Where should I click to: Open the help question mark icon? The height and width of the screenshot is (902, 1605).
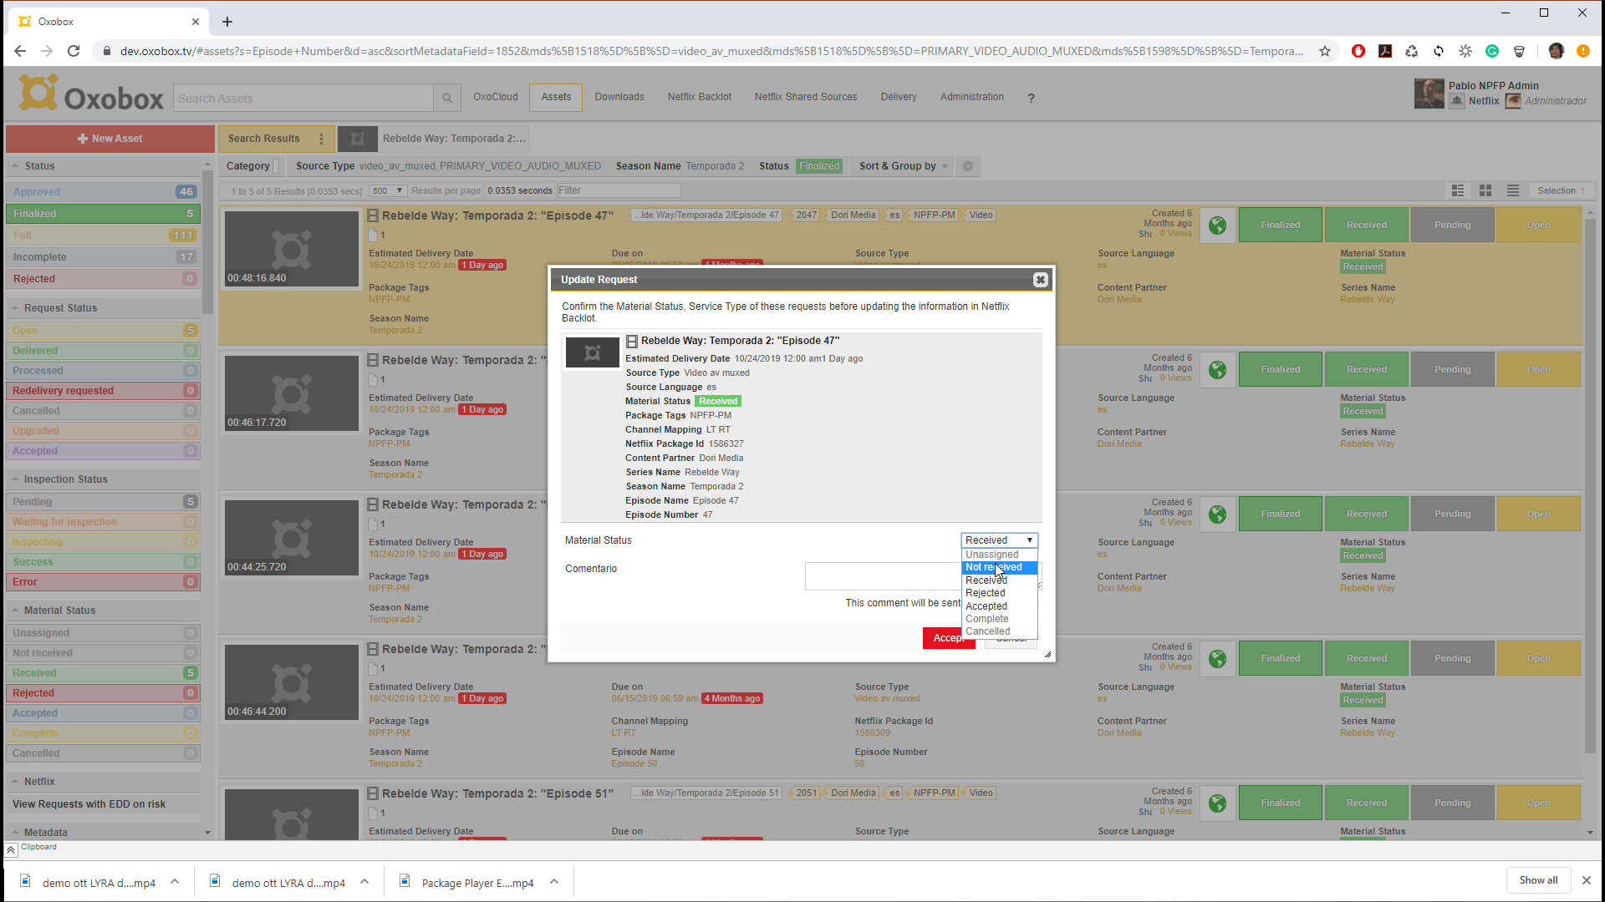pyautogui.click(x=1031, y=98)
